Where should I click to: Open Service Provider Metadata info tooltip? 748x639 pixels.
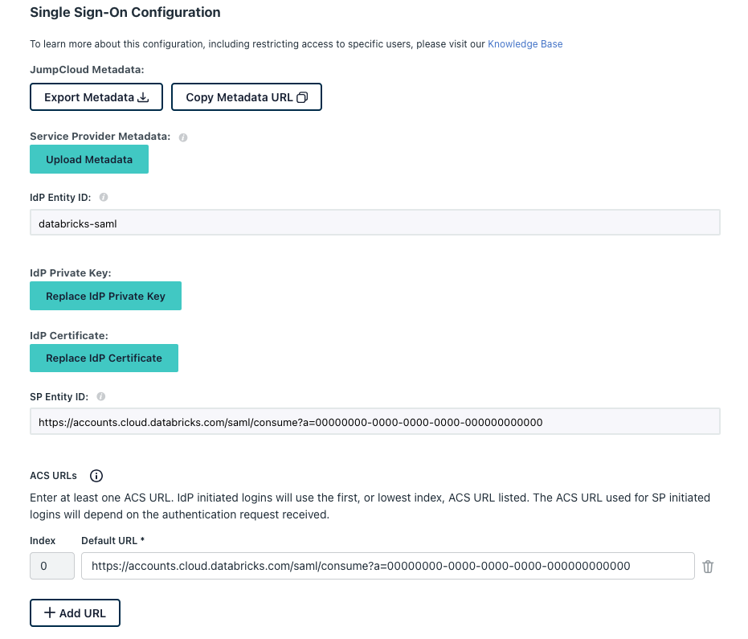click(183, 137)
